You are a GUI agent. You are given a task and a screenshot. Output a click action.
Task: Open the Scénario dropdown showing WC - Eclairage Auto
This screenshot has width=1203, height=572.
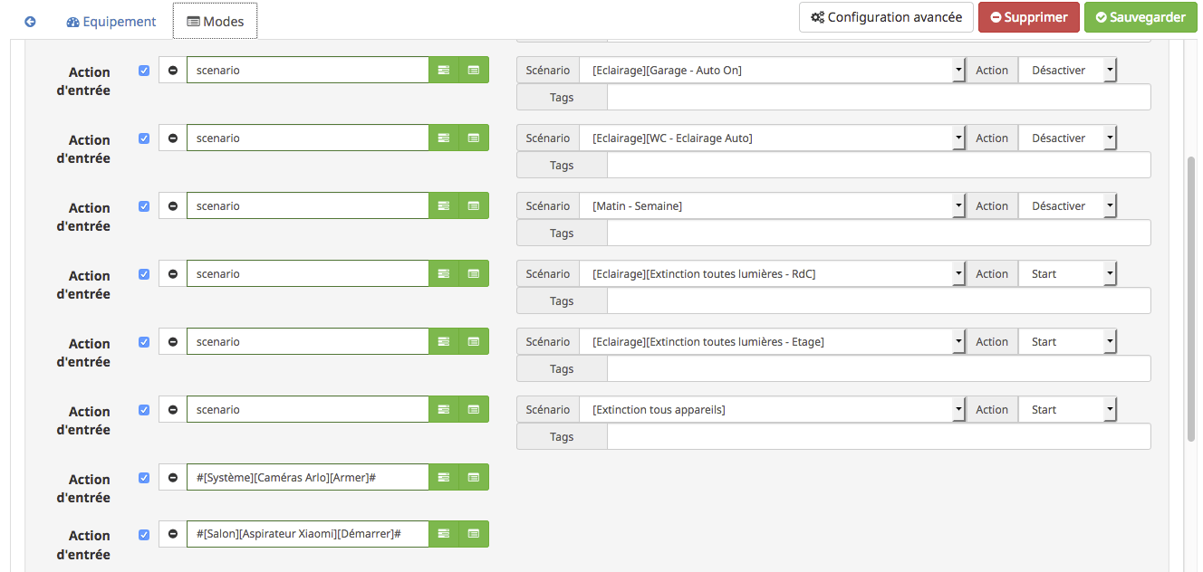(x=772, y=138)
